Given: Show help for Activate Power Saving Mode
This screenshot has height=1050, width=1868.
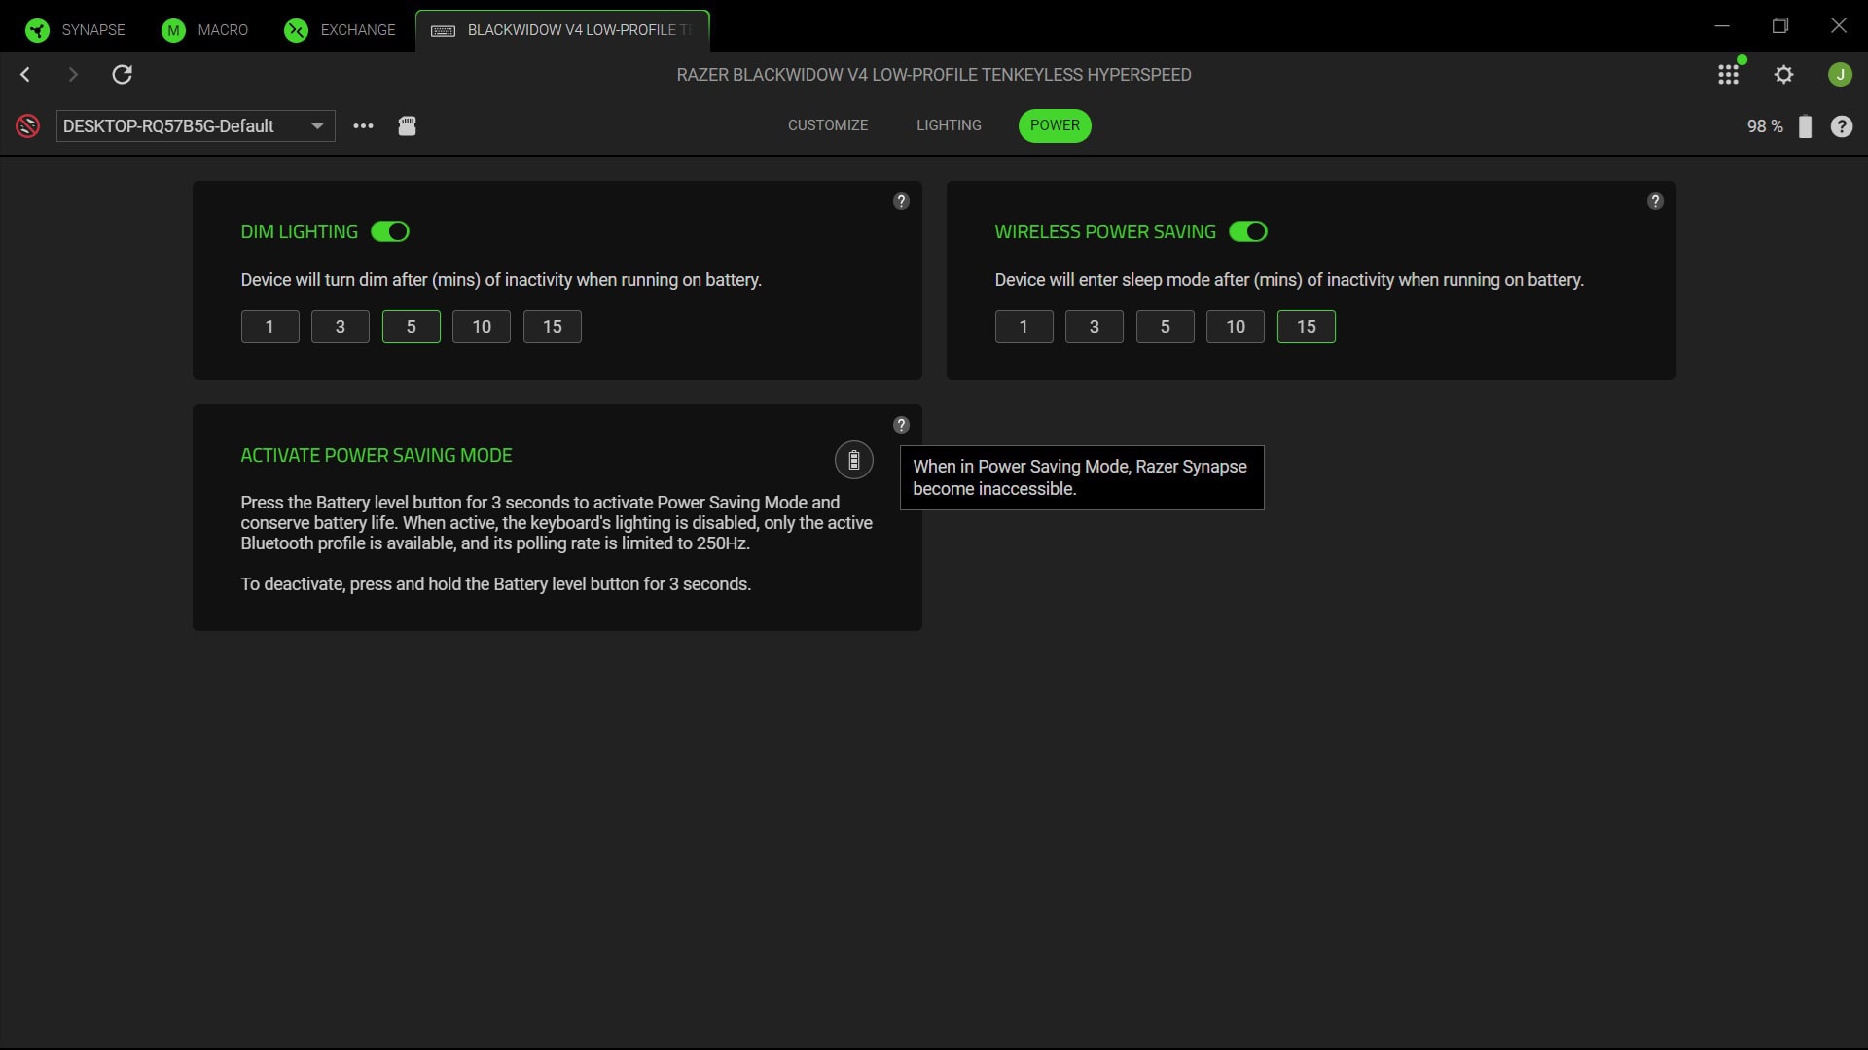Looking at the screenshot, I should (901, 425).
